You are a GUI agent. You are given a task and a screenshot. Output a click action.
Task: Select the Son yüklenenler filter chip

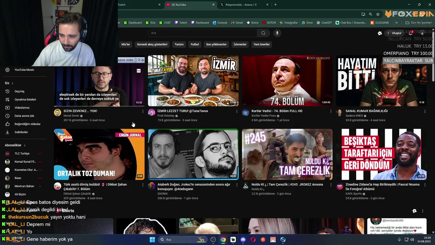click(x=216, y=44)
